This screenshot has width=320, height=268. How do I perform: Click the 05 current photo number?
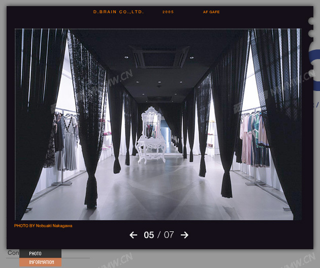(x=149, y=235)
